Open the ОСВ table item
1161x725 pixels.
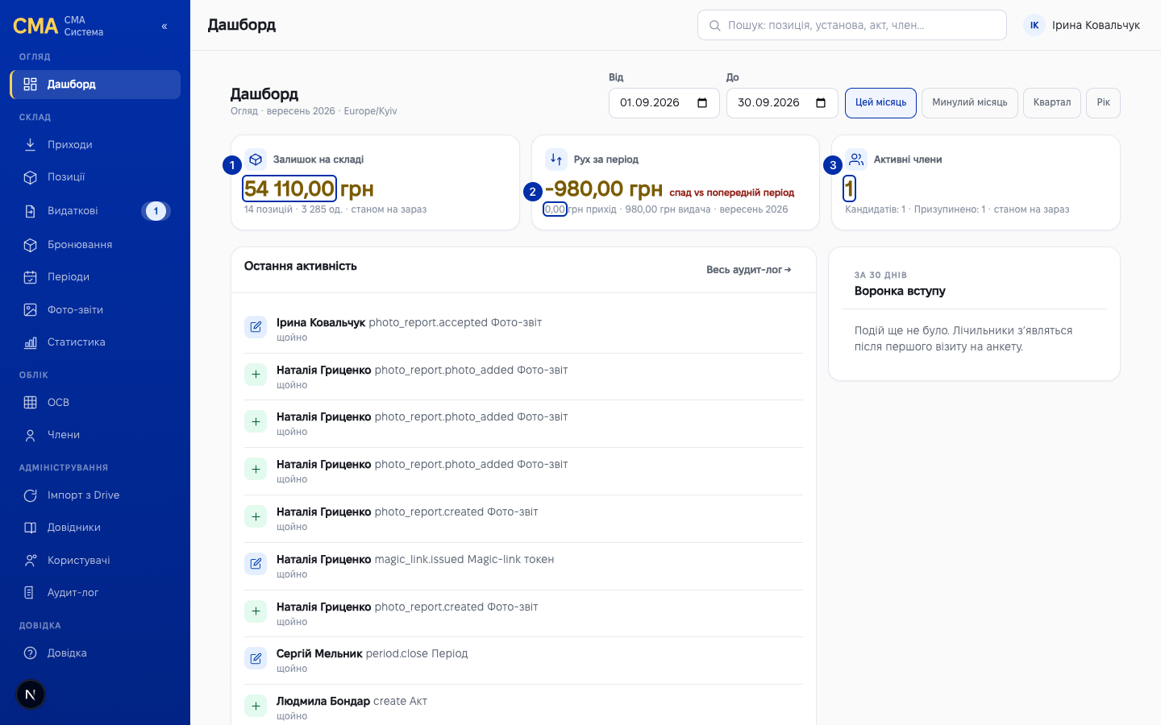[95, 403]
